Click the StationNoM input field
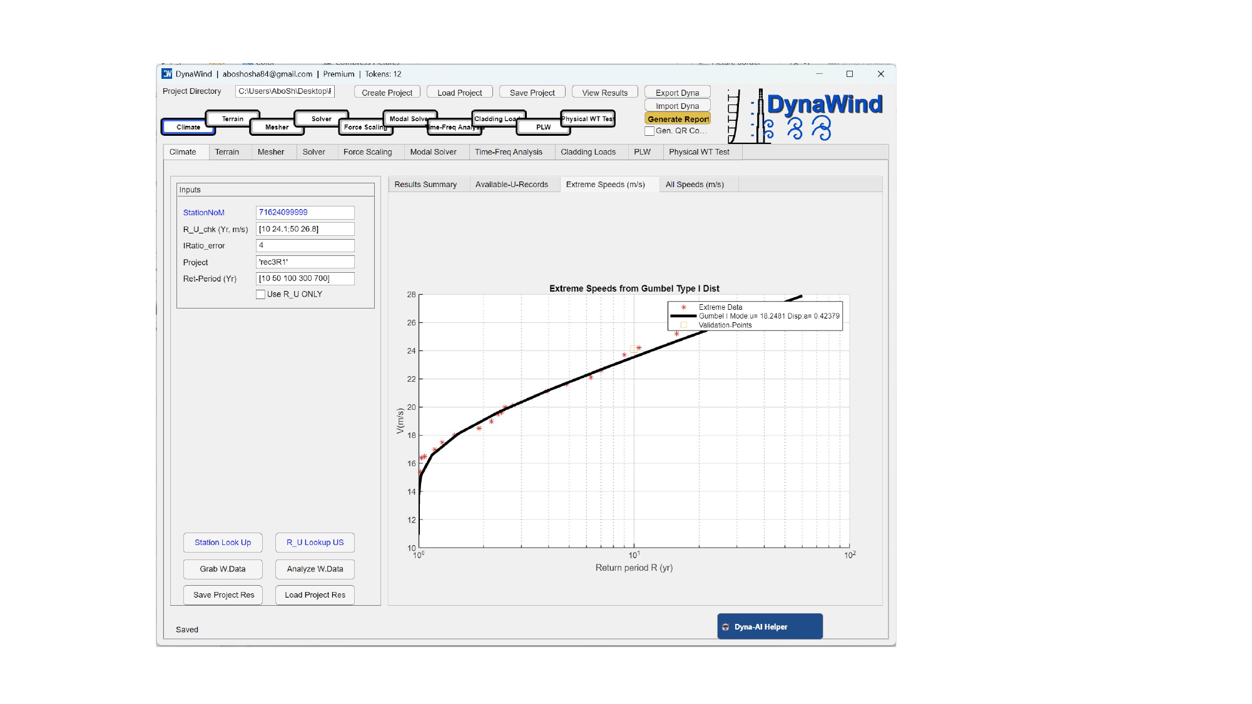 [305, 213]
